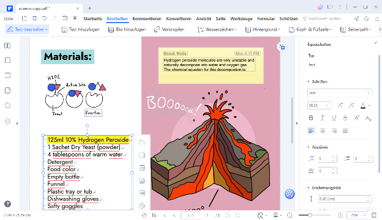The width and height of the screenshot is (382, 220).
Task: Increase font size with the A up icon
Action: (340, 106)
